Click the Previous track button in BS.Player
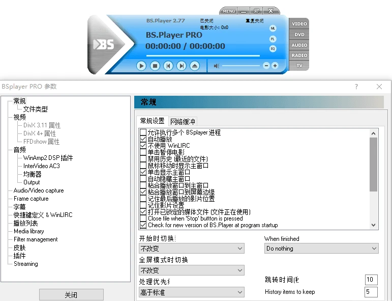 click(168, 66)
